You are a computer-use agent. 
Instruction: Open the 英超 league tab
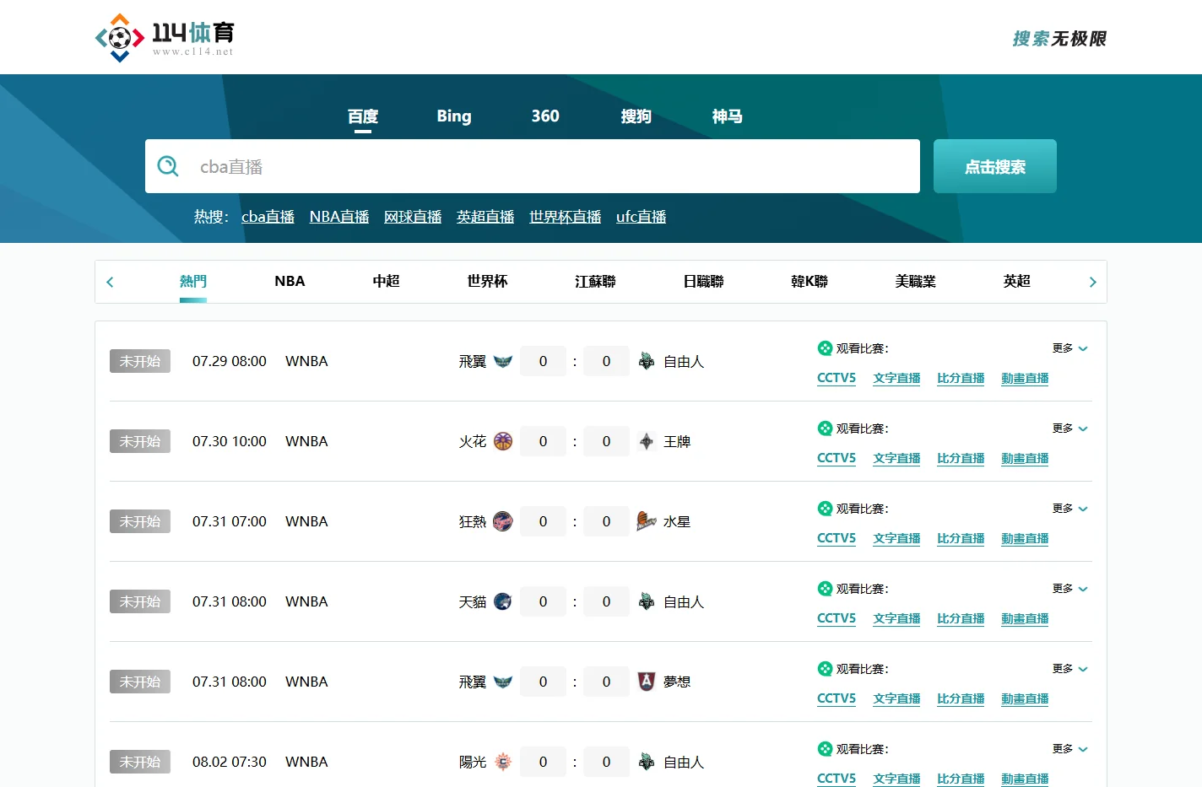[x=1016, y=281]
